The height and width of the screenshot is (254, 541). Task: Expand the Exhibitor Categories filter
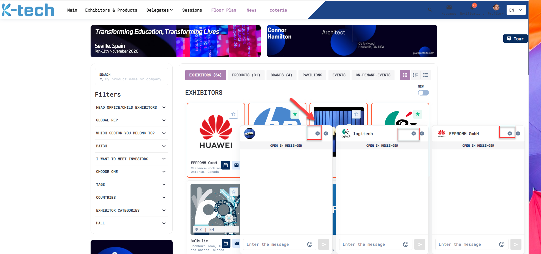[x=131, y=211]
